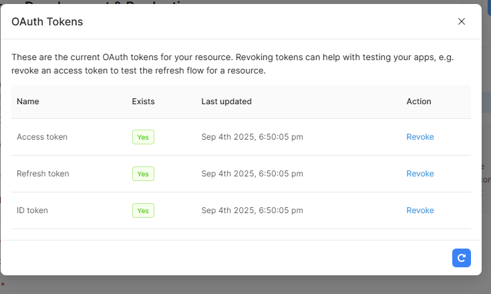Click the Action column header
Viewport: 491px width, 294px height.
(x=419, y=102)
